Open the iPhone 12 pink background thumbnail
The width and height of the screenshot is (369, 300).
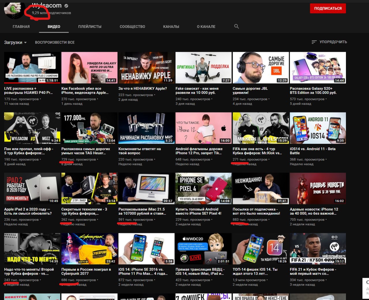pyautogui.click(x=204, y=128)
